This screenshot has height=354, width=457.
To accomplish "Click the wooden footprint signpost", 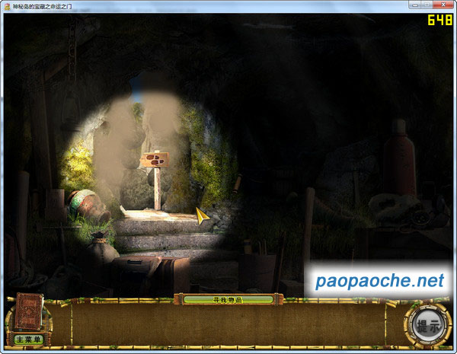I will point(155,180).
